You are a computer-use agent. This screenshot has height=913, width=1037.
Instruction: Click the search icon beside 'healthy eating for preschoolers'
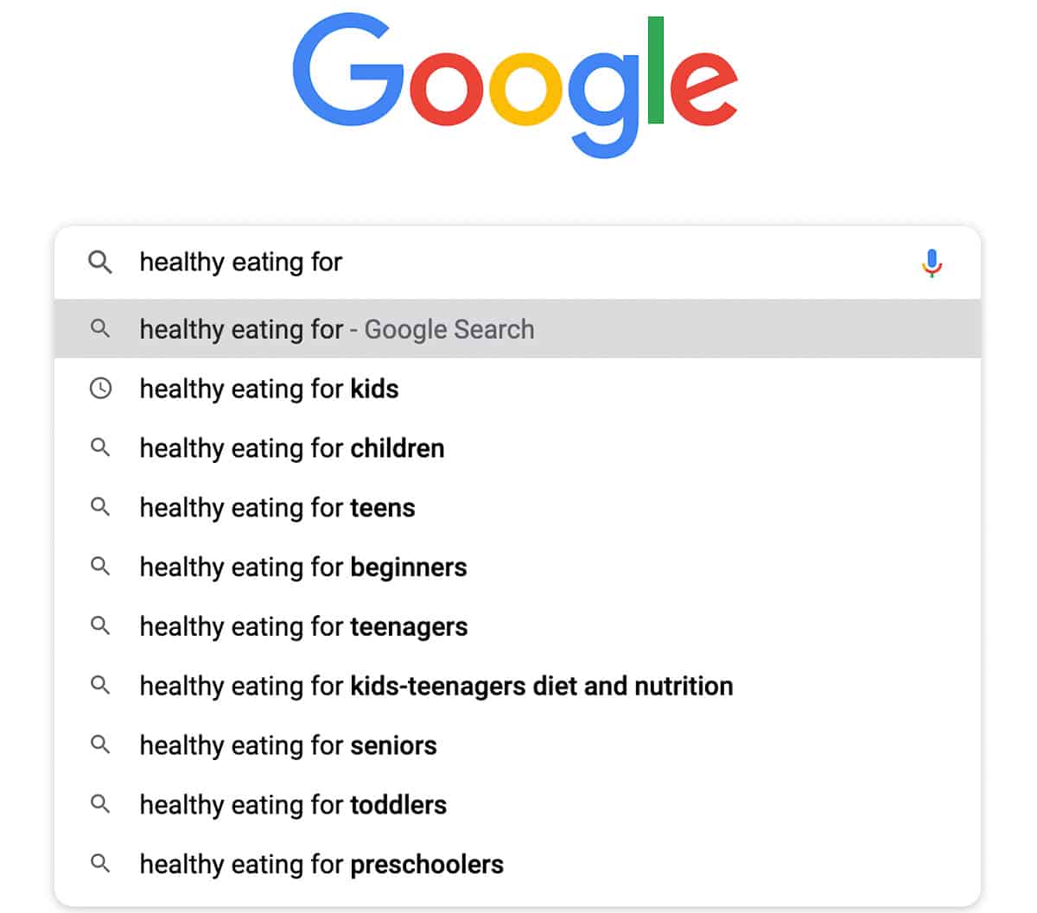101,864
